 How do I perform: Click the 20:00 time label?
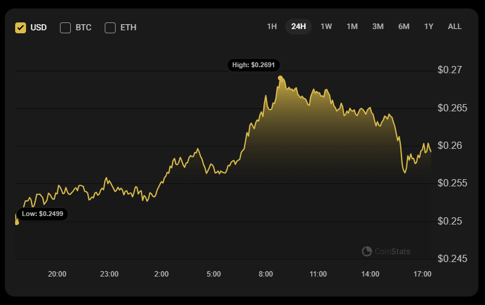(x=58, y=274)
